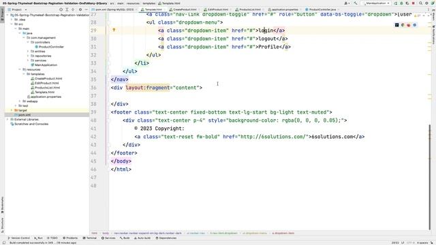Open the Build tool window
The image size is (436, 245).
125,238
